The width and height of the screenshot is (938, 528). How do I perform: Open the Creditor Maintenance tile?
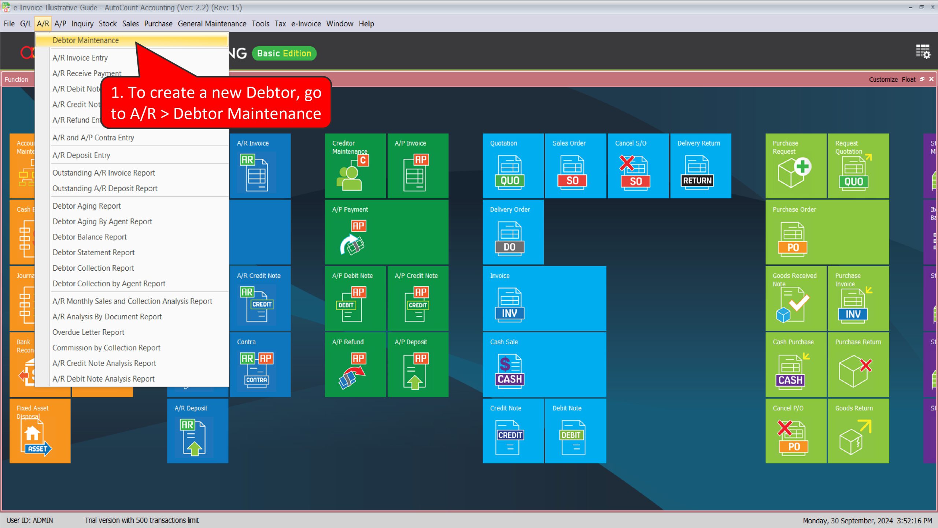[355, 166]
